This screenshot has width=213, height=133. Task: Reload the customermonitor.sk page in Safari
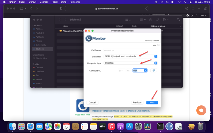click(x=146, y=9)
